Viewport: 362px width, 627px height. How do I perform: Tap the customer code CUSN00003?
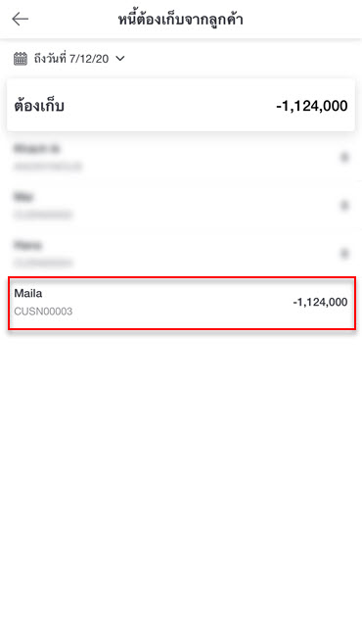click(x=43, y=312)
